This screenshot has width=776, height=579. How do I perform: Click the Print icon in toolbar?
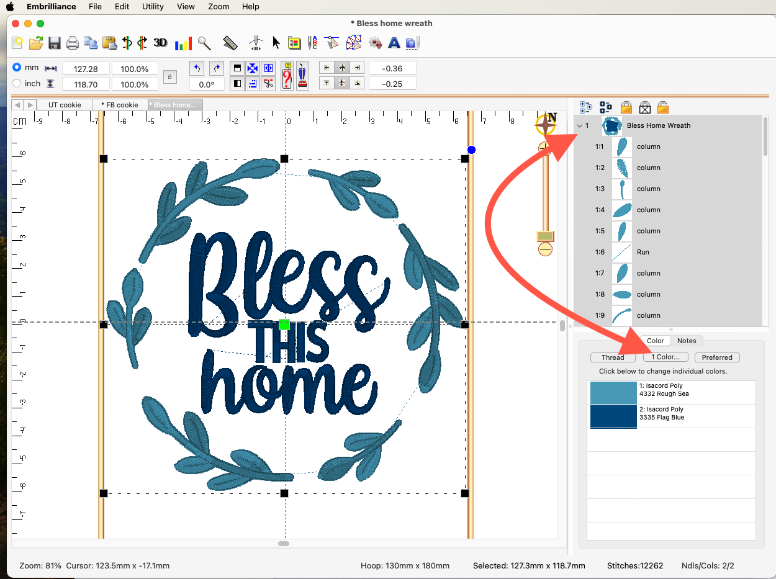click(73, 43)
